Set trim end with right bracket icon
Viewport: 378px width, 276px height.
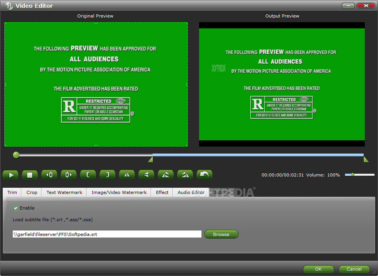click(x=108, y=175)
